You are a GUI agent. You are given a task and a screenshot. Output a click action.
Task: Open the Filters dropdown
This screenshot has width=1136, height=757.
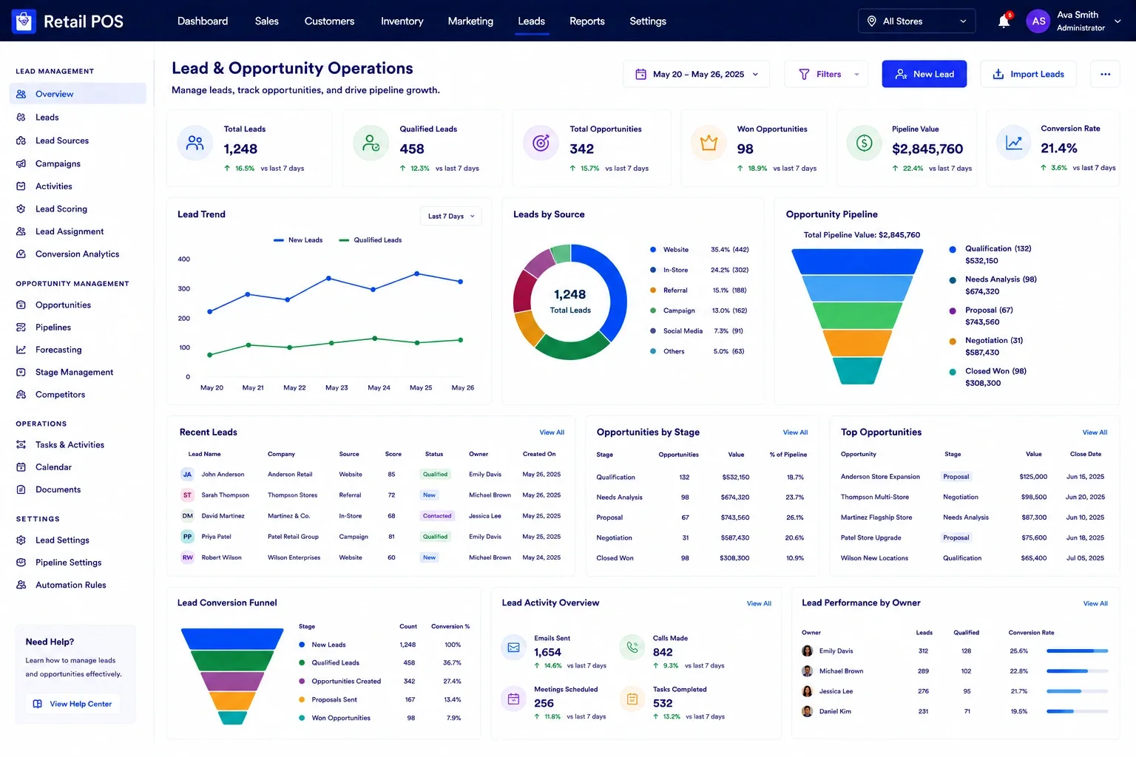[826, 74]
